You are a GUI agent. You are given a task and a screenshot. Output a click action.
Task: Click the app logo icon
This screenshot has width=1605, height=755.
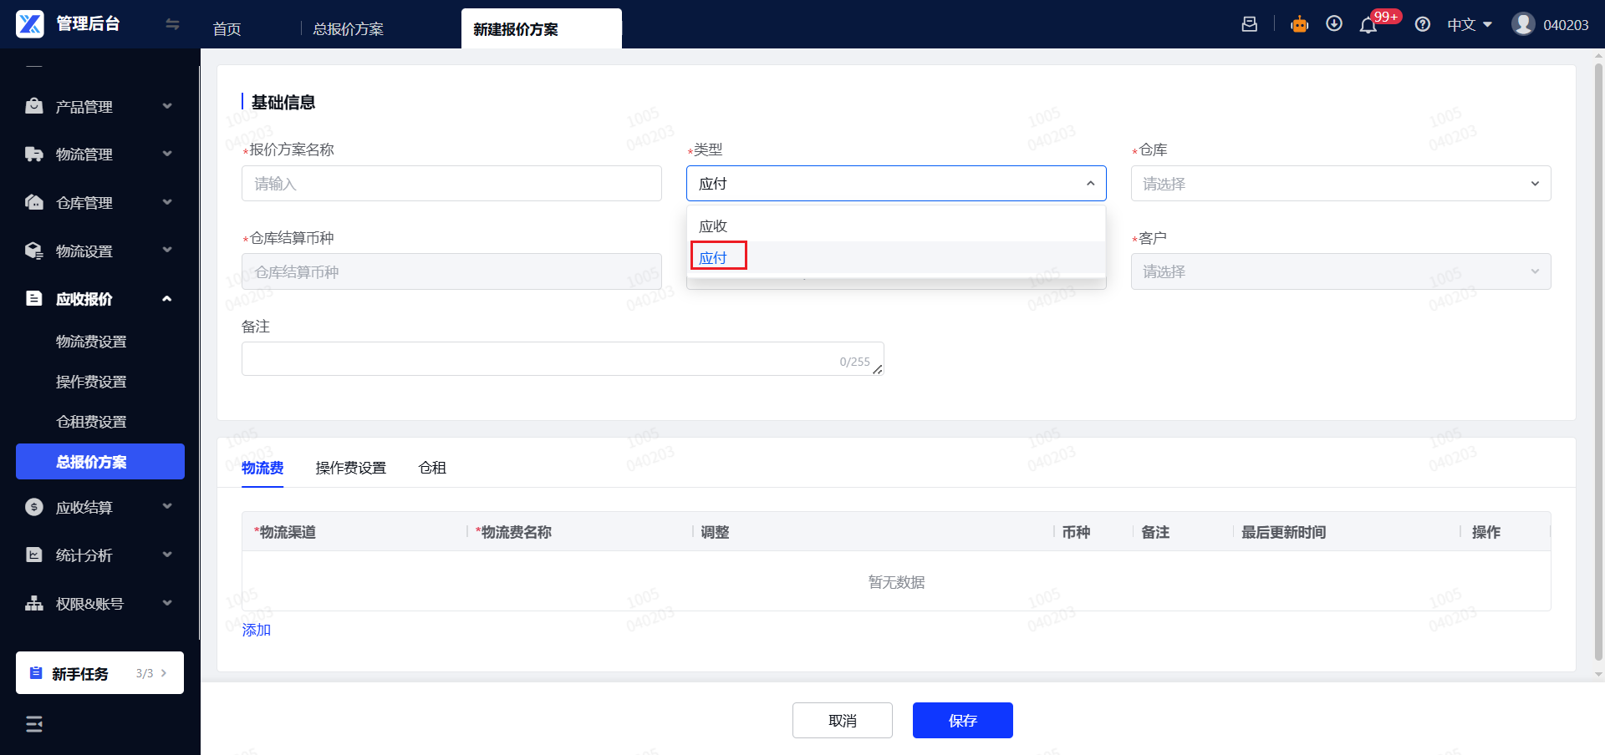[30, 24]
